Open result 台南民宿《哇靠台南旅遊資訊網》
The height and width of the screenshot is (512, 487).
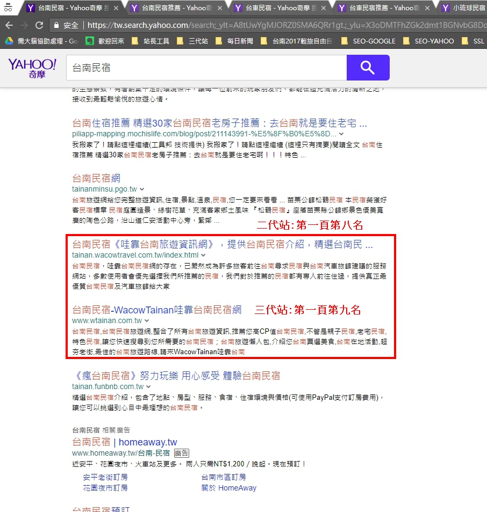(x=223, y=244)
